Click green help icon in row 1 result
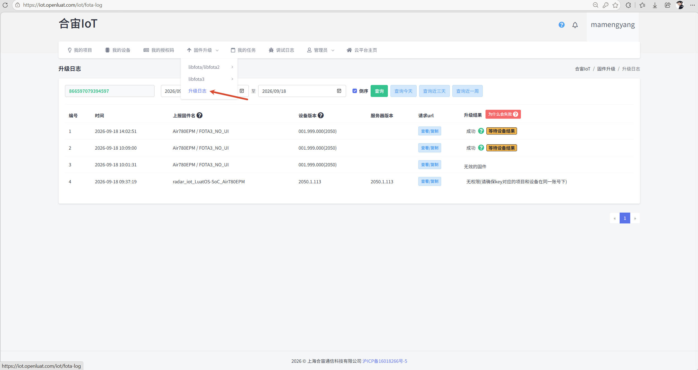 click(481, 131)
